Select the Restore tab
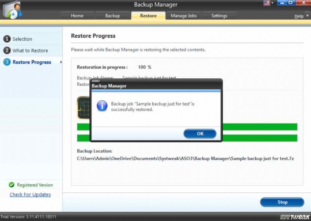Viewport: 311px width, 221px height. click(x=148, y=16)
